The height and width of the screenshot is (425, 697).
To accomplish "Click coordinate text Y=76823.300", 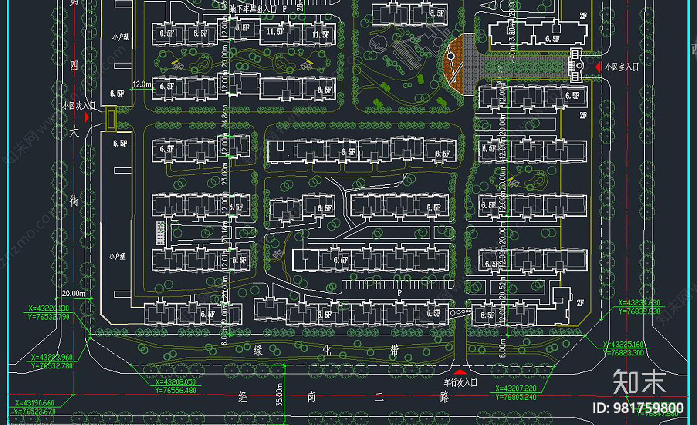I will pos(623,353).
